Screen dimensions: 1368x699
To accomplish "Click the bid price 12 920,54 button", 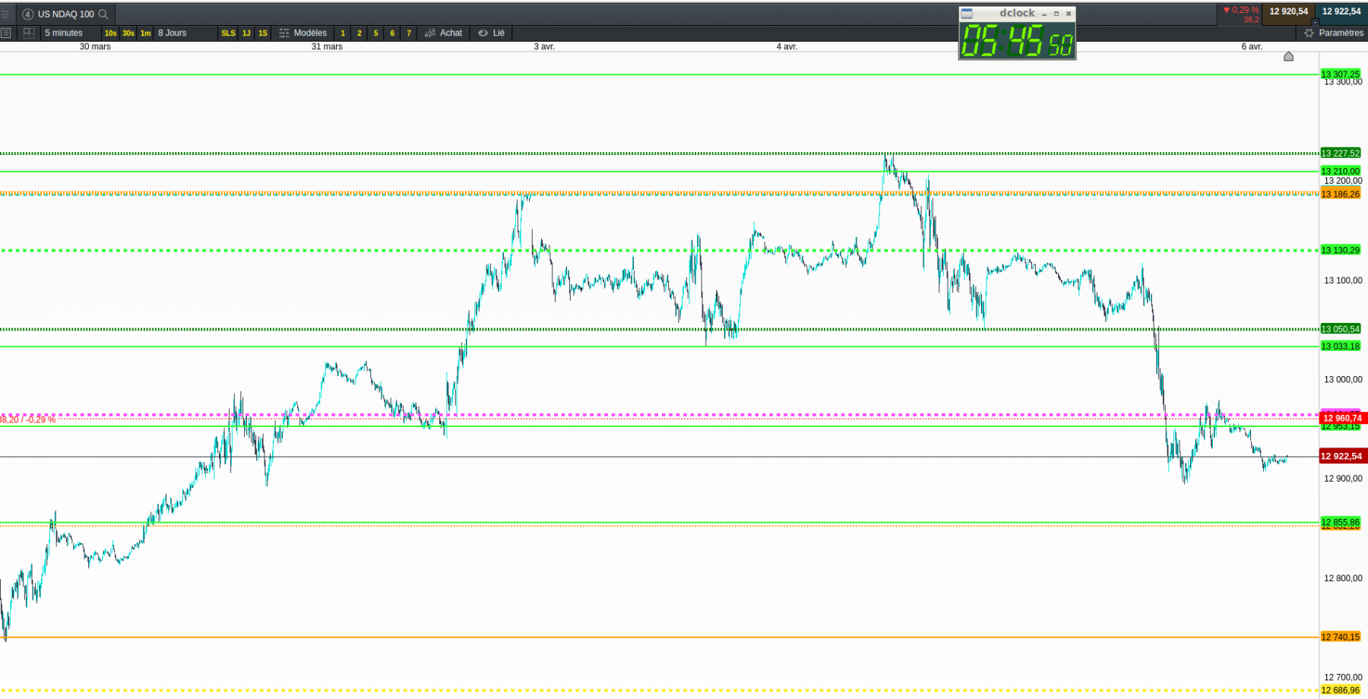I will [1288, 11].
